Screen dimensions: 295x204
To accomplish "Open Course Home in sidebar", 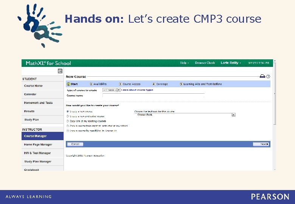I will [42, 86].
